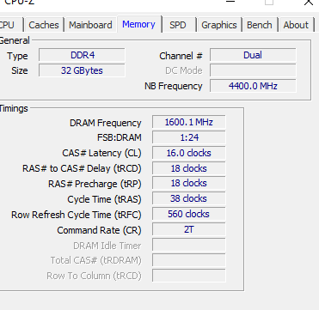Click the DDR4 memory type field

click(82, 55)
